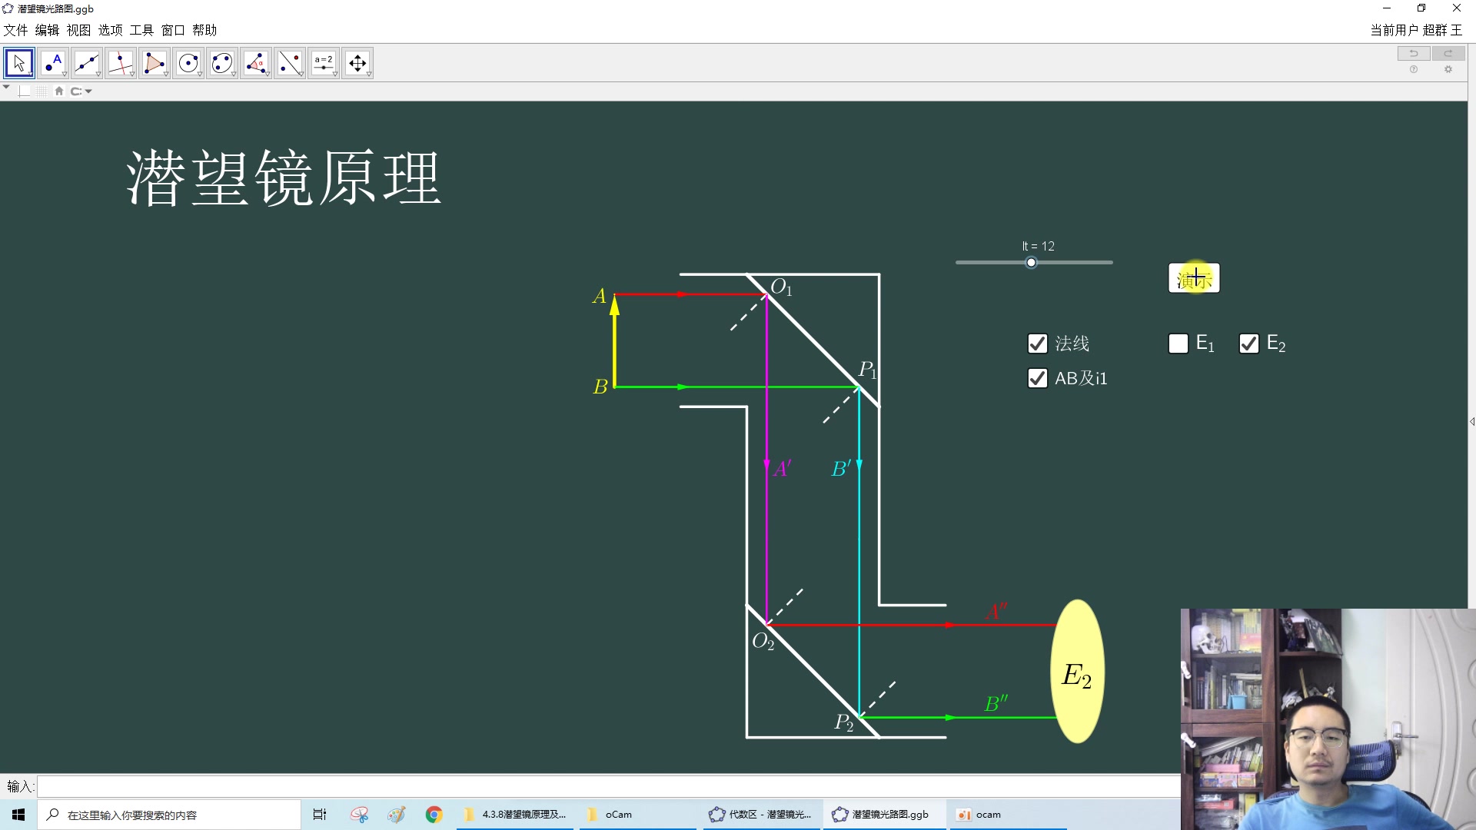This screenshot has width=1476, height=830.
Task: Click the Redo button
Action: click(x=1448, y=53)
